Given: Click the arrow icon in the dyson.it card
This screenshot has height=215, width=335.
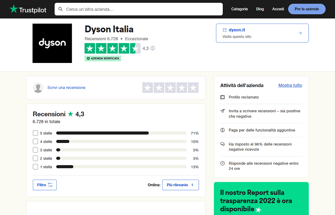Looking at the screenshot, I should (x=300, y=33).
